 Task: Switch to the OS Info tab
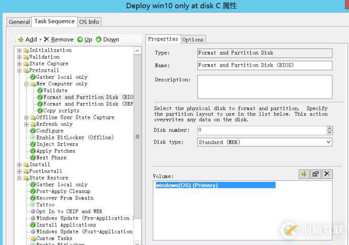pyautogui.click(x=89, y=22)
